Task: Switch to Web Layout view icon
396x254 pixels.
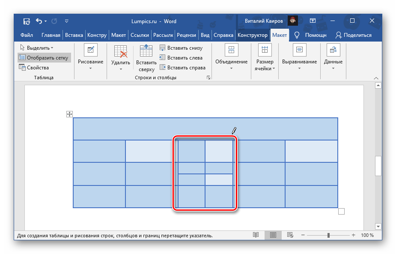Action: click(290, 235)
